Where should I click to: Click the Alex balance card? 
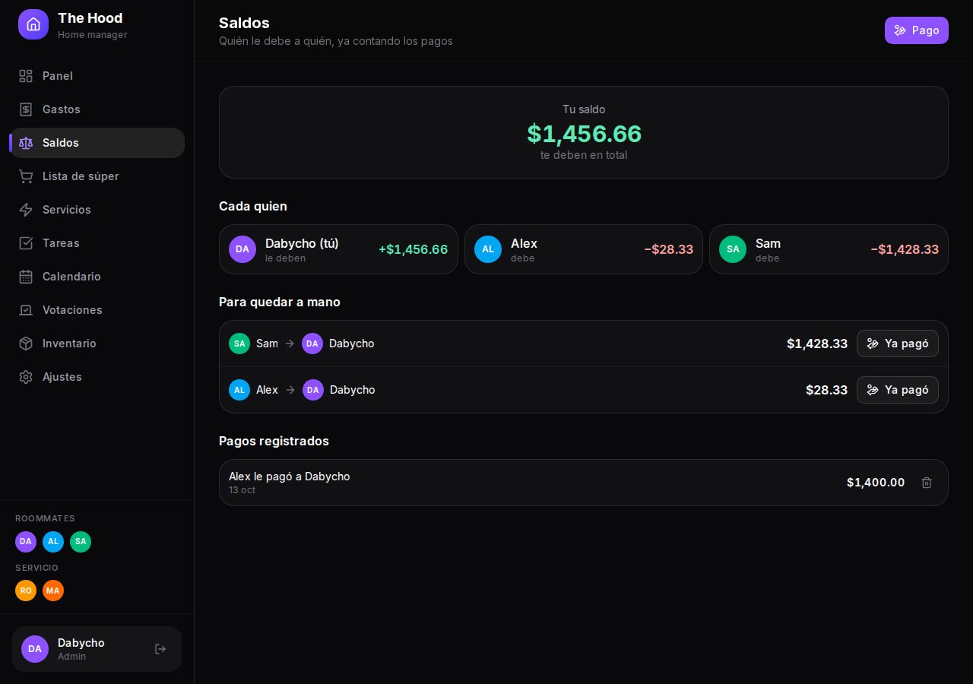(x=584, y=249)
